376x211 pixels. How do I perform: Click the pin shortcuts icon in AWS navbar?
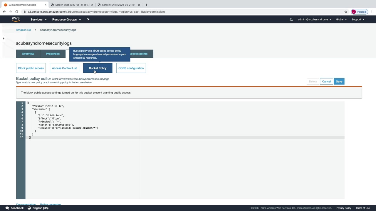(x=88, y=19)
